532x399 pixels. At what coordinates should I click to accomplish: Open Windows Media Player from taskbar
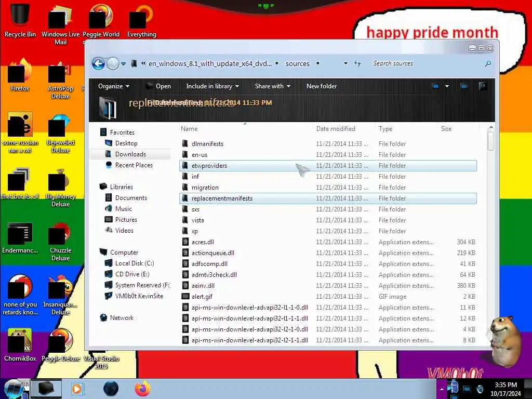pyautogui.click(x=77, y=389)
